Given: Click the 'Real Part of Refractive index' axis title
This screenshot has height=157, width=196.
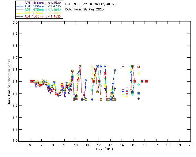Looking at the screenshot, I should [9, 81].
